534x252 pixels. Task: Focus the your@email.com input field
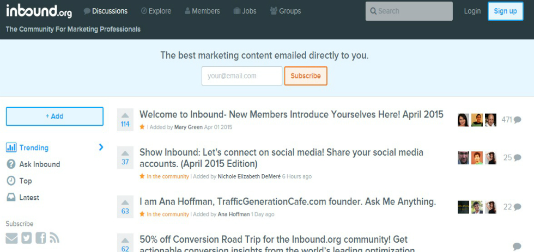(x=242, y=76)
